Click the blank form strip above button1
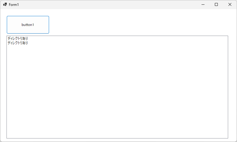The image size is (237, 142). click(28, 12)
